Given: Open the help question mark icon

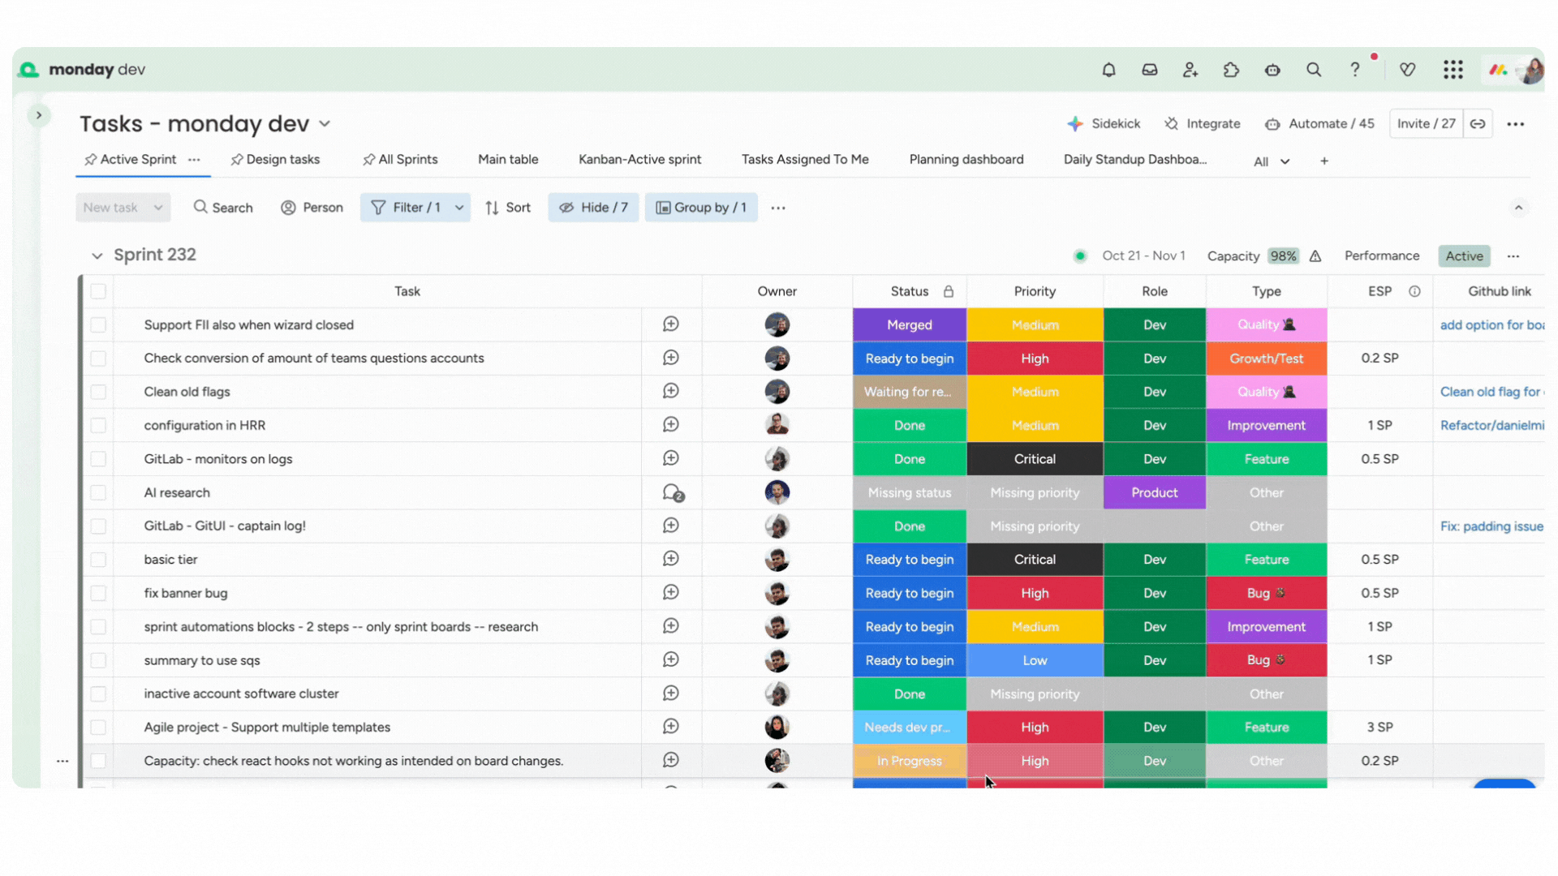Looking at the screenshot, I should [x=1354, y=70].
